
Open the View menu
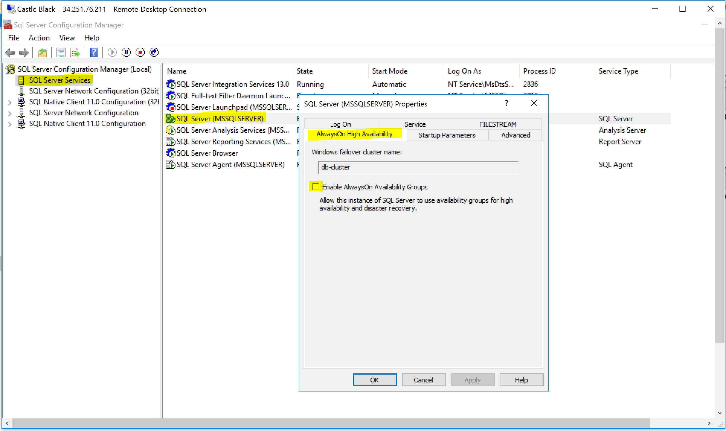pyautogui.click(x=67, y=38)
